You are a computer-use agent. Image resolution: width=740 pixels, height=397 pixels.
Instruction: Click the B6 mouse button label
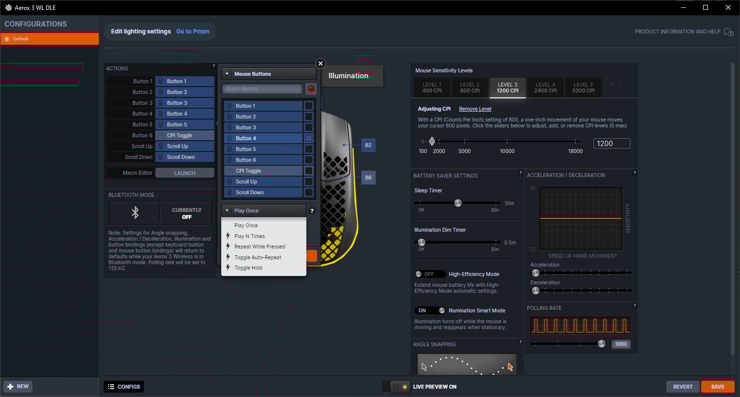368,178
